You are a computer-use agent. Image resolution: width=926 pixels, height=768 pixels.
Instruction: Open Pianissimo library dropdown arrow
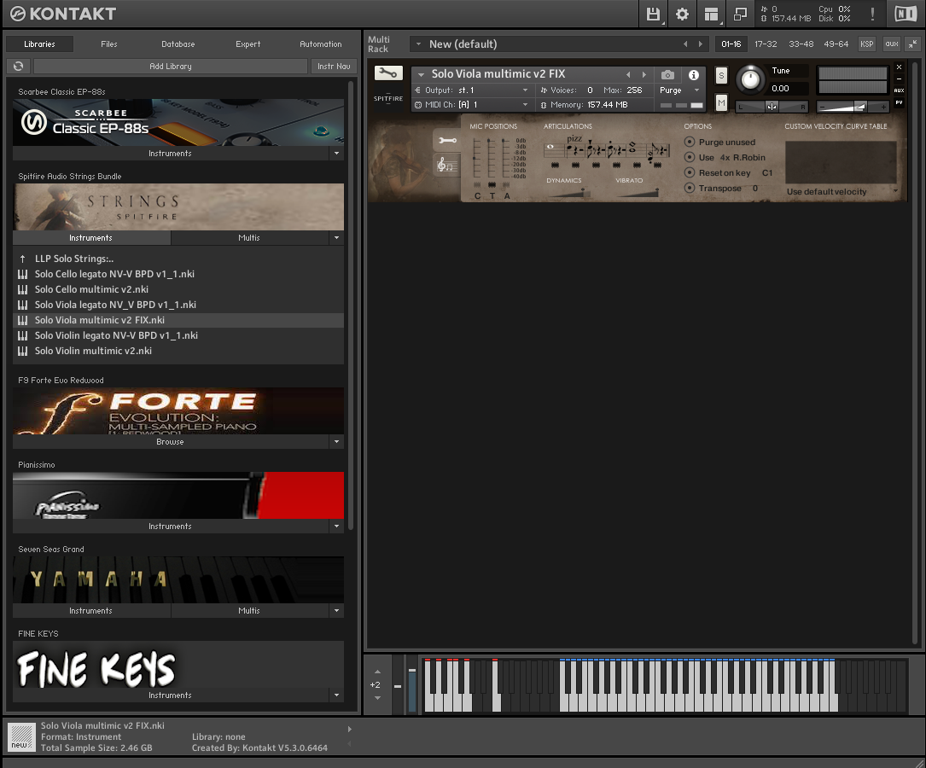click(336, 526)
